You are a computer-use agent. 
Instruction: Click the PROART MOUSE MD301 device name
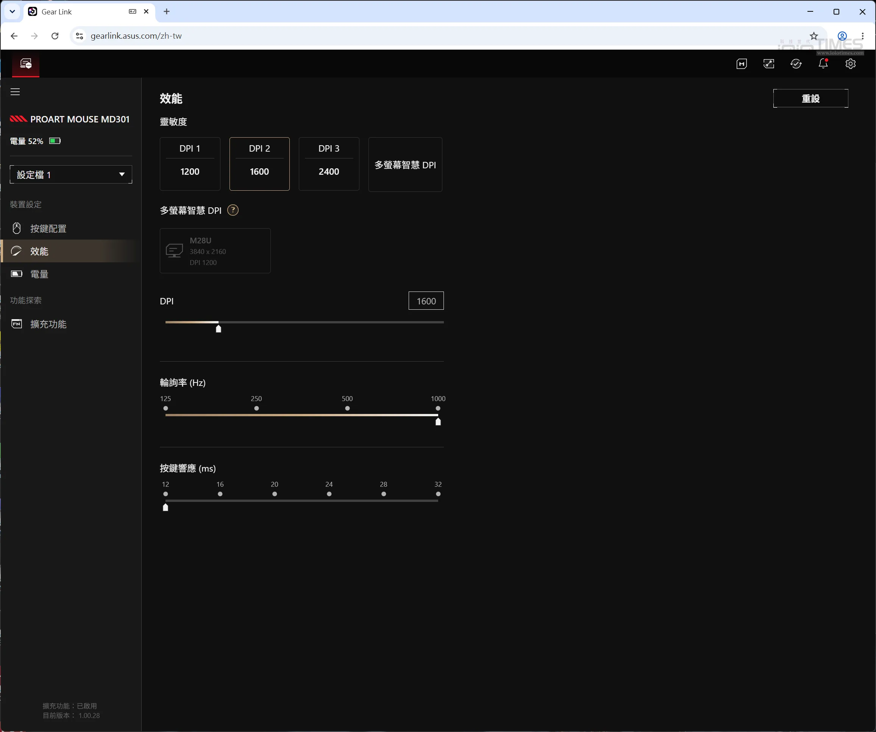pos(80,119)
